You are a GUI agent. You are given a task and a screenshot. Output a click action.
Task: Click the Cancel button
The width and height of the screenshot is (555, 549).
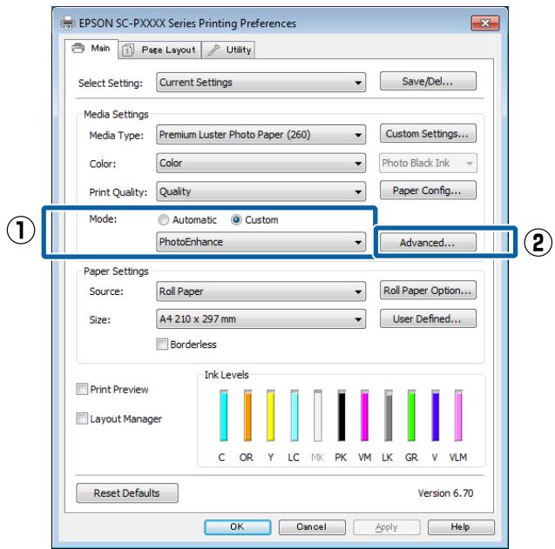[x=312, y=526]
